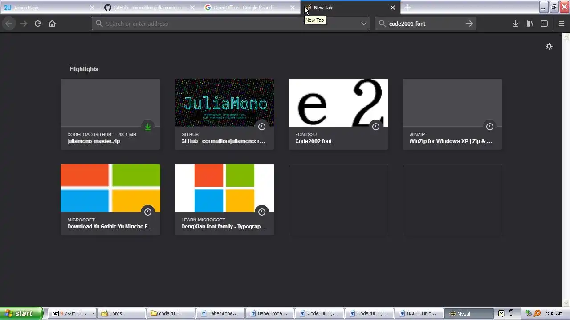The height and width of the screenshot is (320, 570).
Task: Click the orange magnifier tray icon
Action: (x=537, y=313)
